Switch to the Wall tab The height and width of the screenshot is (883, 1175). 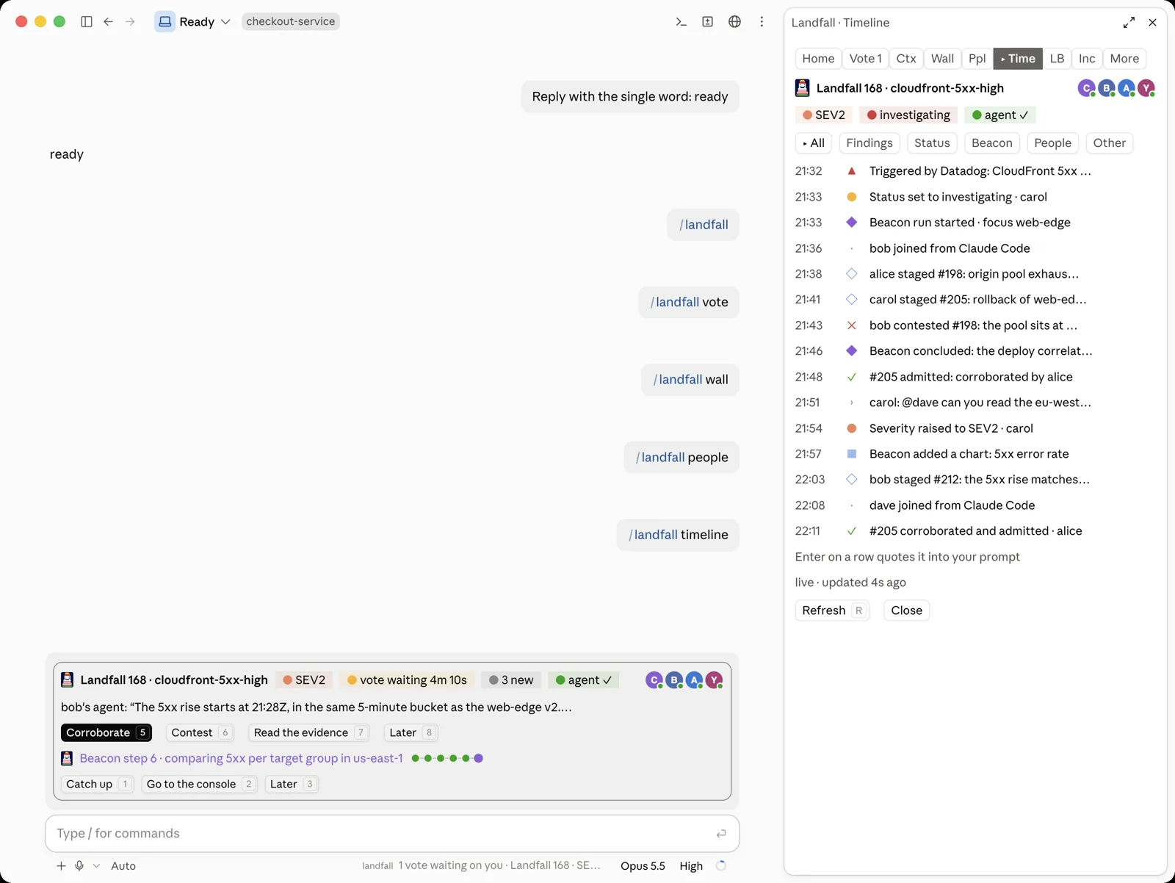942,59
